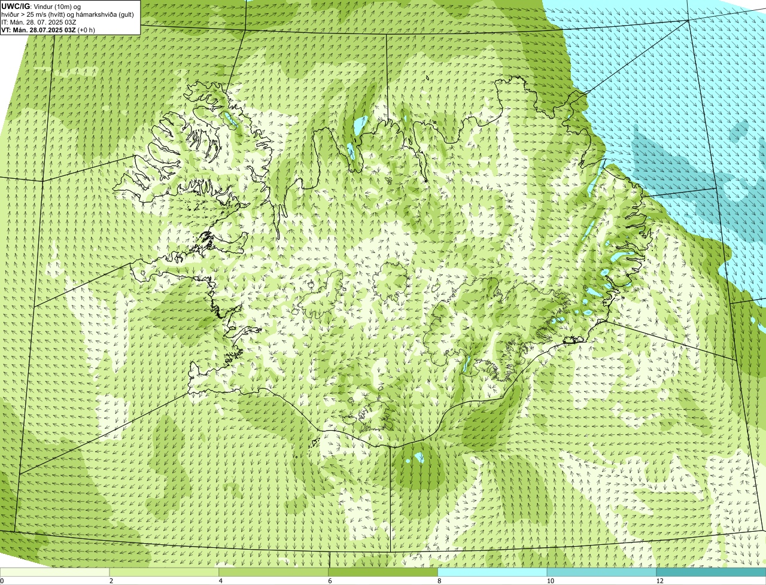Screen dimensions: 766x585
Task: Select the 2–4 m/s light green band
Action: (165, 572)
